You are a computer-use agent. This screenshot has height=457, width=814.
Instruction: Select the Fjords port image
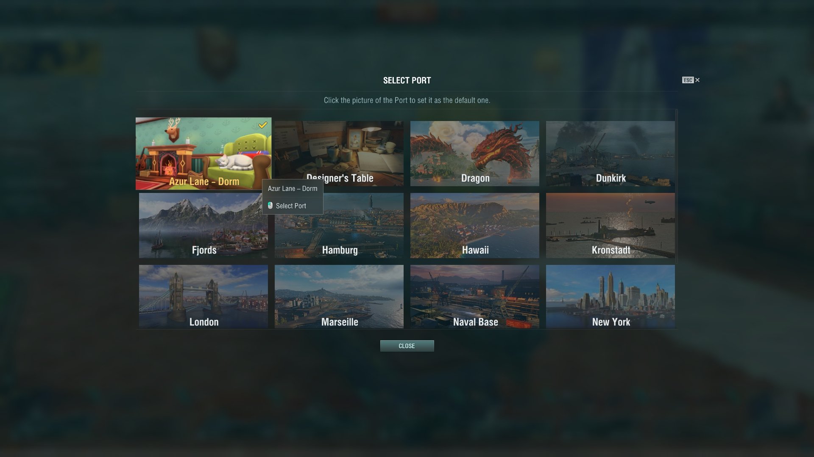tap(203, 226)
